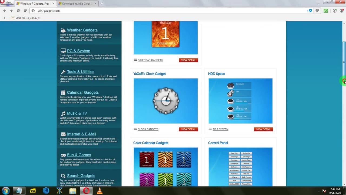Click the page vertical scrollbar
This screenshot has height=195, width=346.
click(x=344, y=62)
